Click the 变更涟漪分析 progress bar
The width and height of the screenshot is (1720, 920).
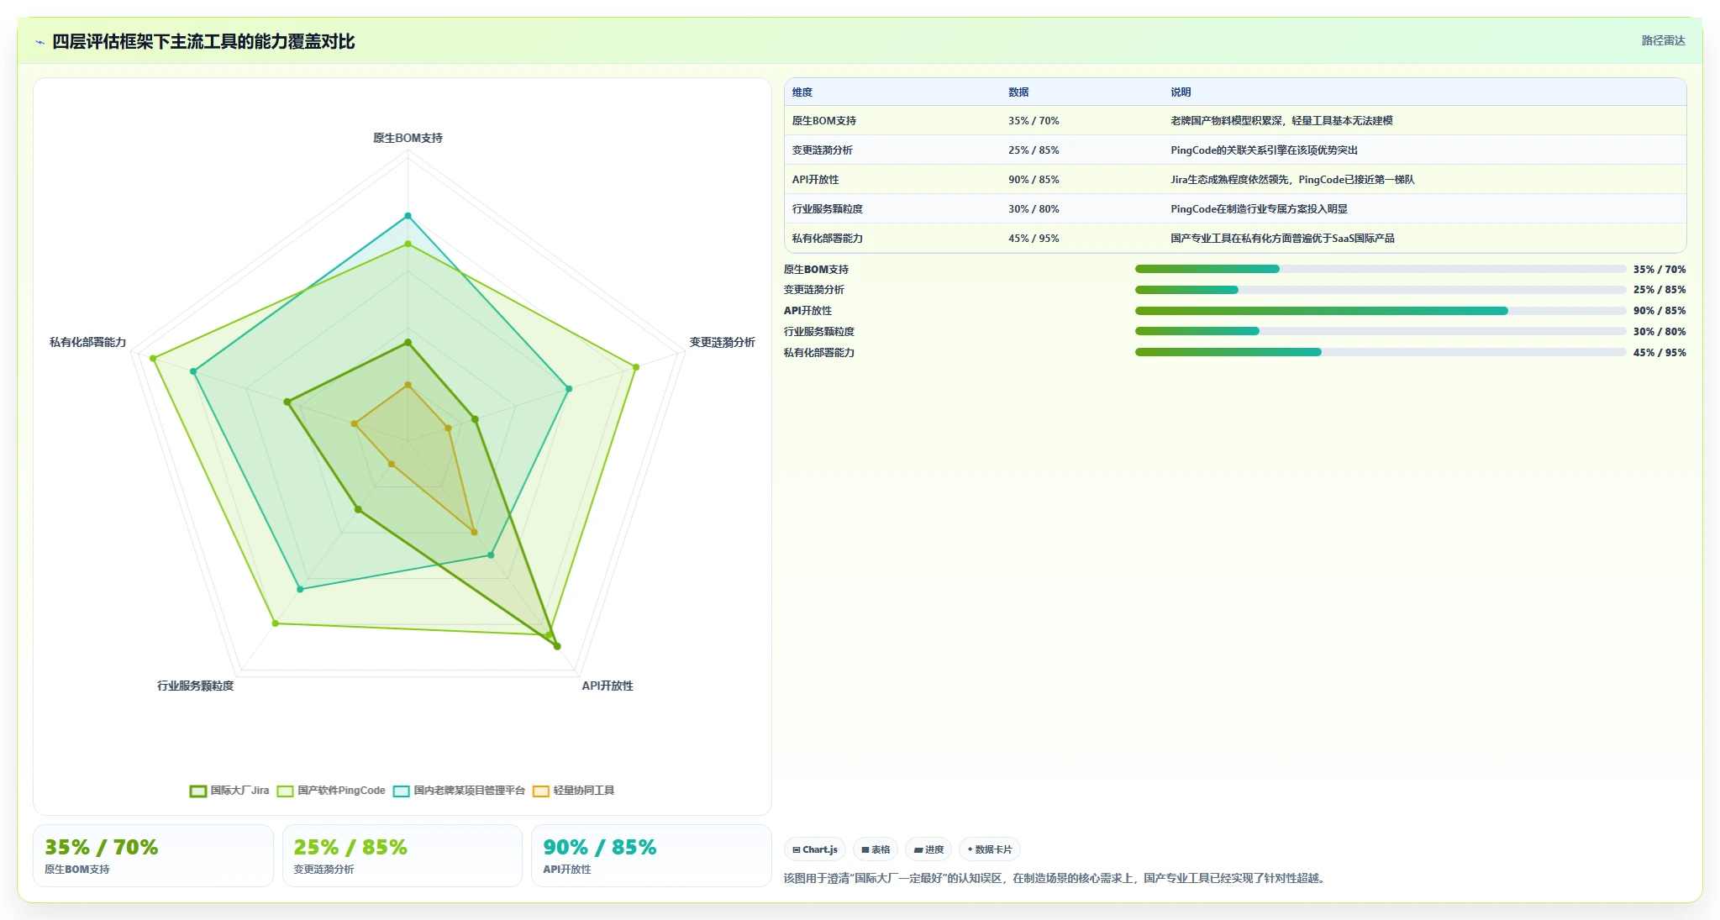(x=1381, y=290)
